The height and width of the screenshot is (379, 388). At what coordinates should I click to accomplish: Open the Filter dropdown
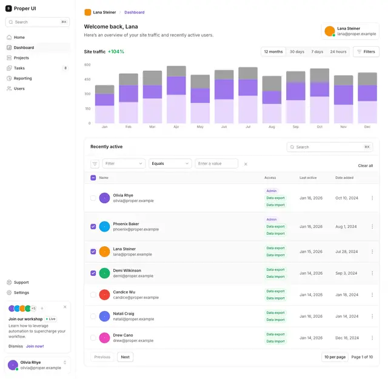click(x=124, y=164)
